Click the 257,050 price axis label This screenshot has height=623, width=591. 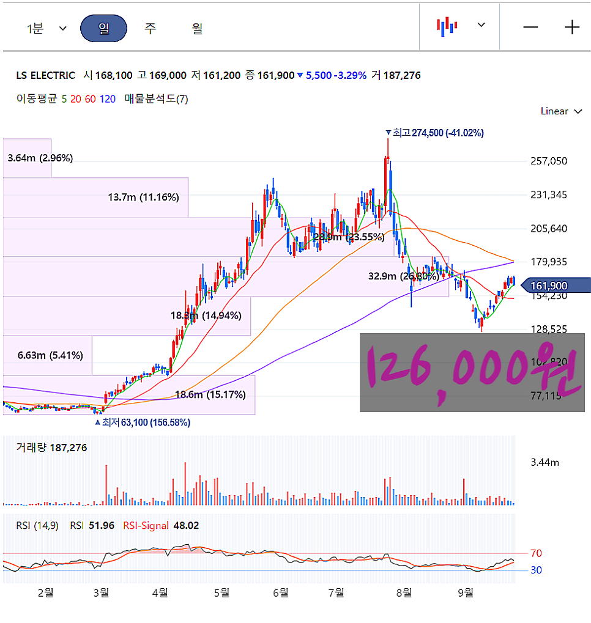pyautogui.click(x=549, y=161)
